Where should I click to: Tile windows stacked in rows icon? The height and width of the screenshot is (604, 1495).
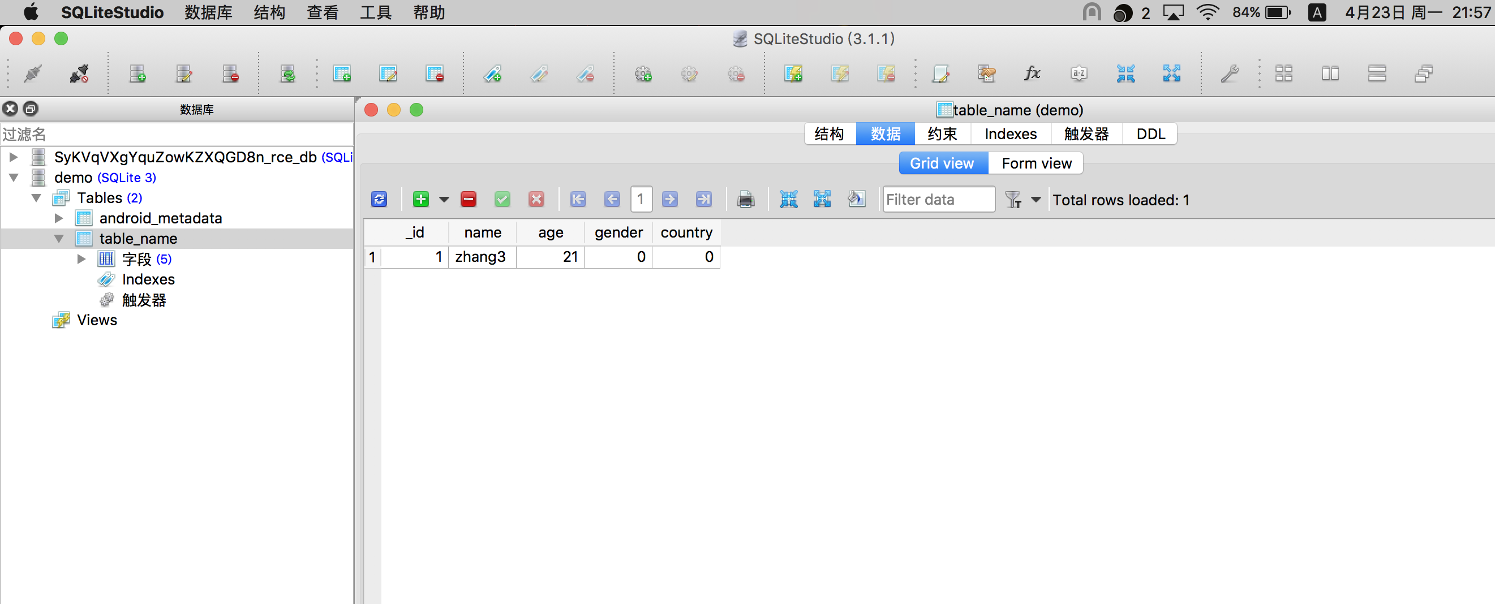1377,74
